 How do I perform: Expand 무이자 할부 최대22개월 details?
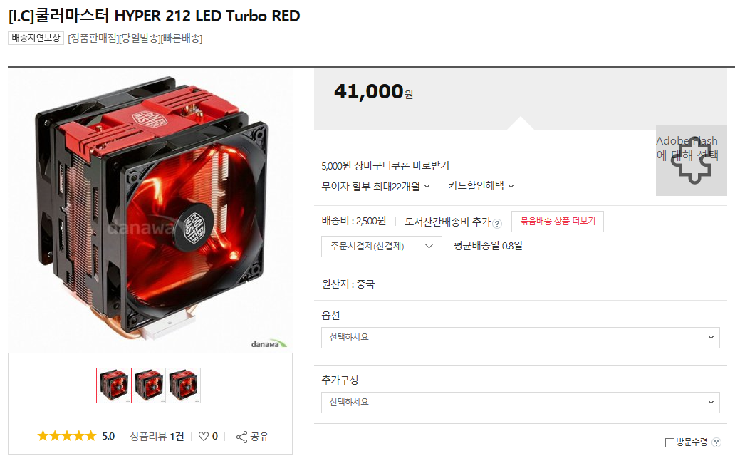(x=375, y=186)
